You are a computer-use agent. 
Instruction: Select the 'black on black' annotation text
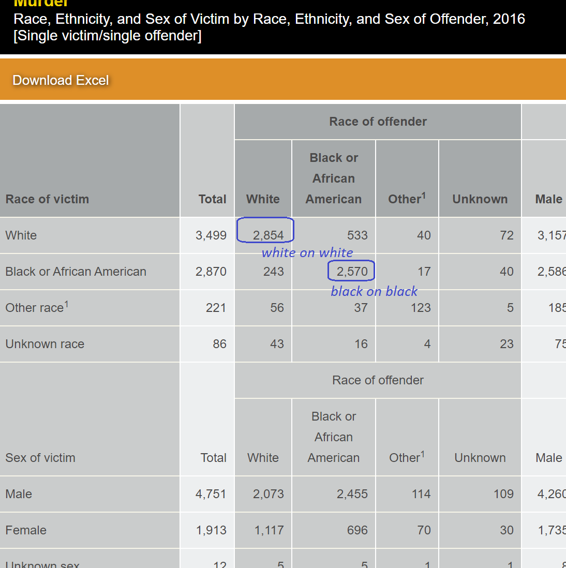click(374, 291)
